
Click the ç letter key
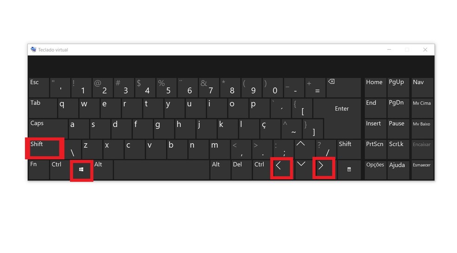click(270, 128)
